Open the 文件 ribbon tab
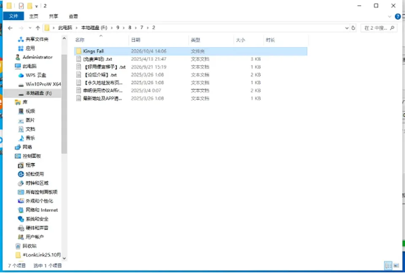The height and width of the screenshot is (273, 405). tap(13, 16)
